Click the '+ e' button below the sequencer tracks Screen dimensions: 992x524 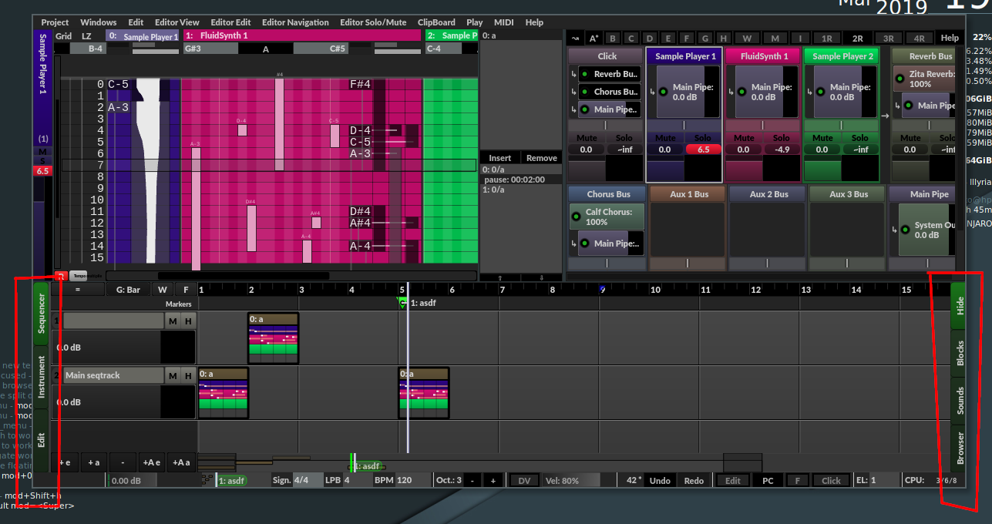(x=65, y=462)
